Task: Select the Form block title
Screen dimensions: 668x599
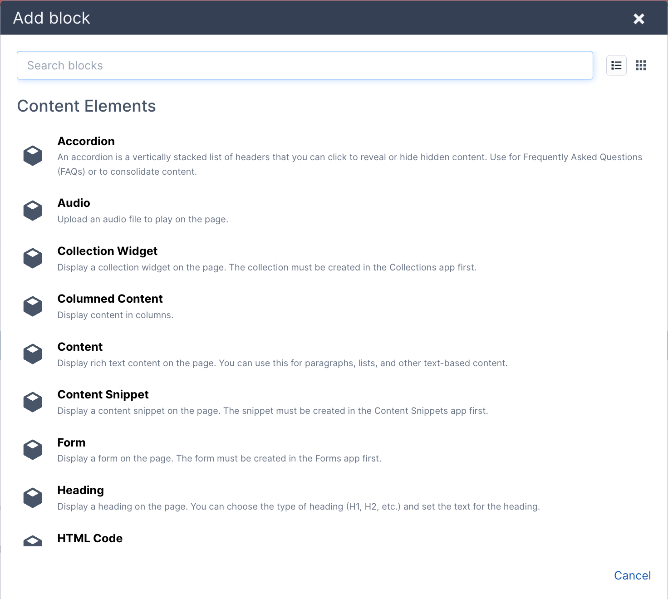Action: point(72,442)
